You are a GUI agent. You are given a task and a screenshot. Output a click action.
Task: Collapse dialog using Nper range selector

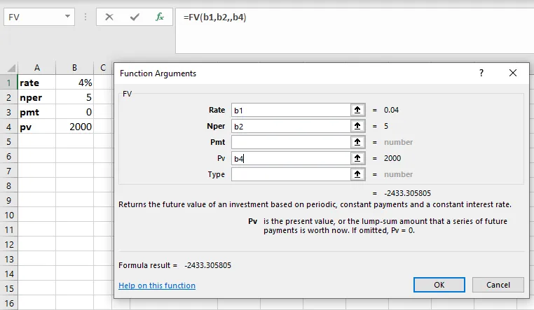[357, 126]
